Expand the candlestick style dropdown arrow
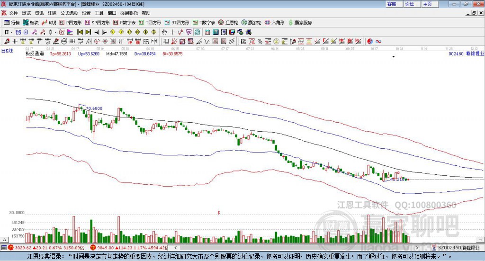Viewport: 485px width, 261px height. [55, 32]
